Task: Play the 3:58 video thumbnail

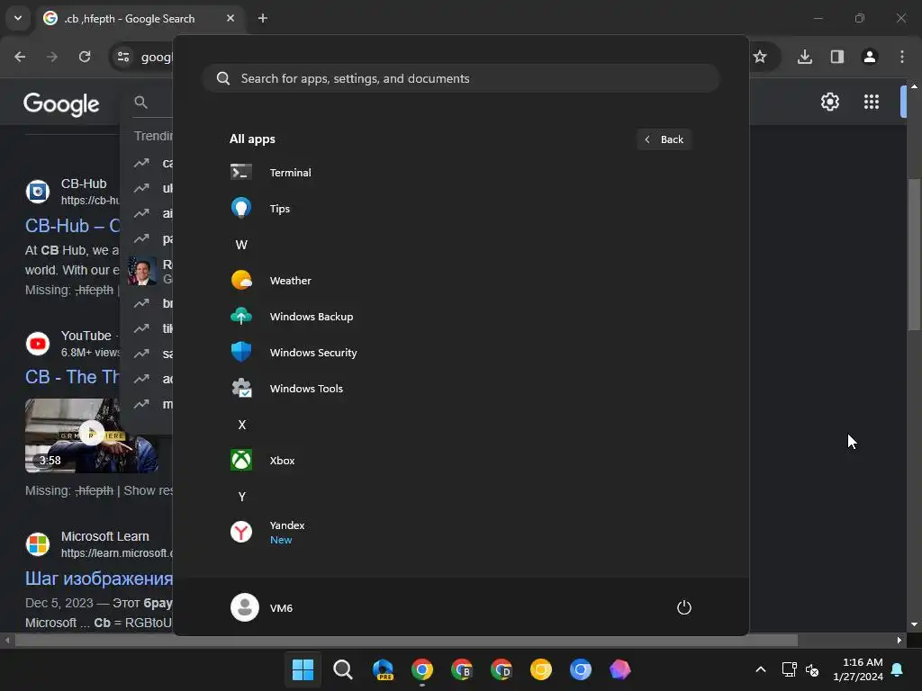Action: point(92,435)
